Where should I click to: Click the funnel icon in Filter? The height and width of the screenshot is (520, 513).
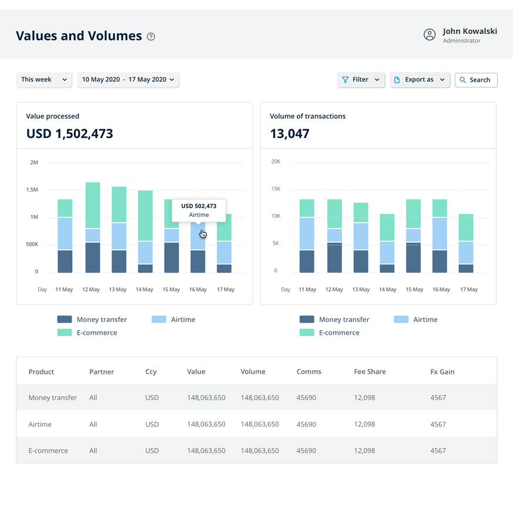(x=346, y=80)
